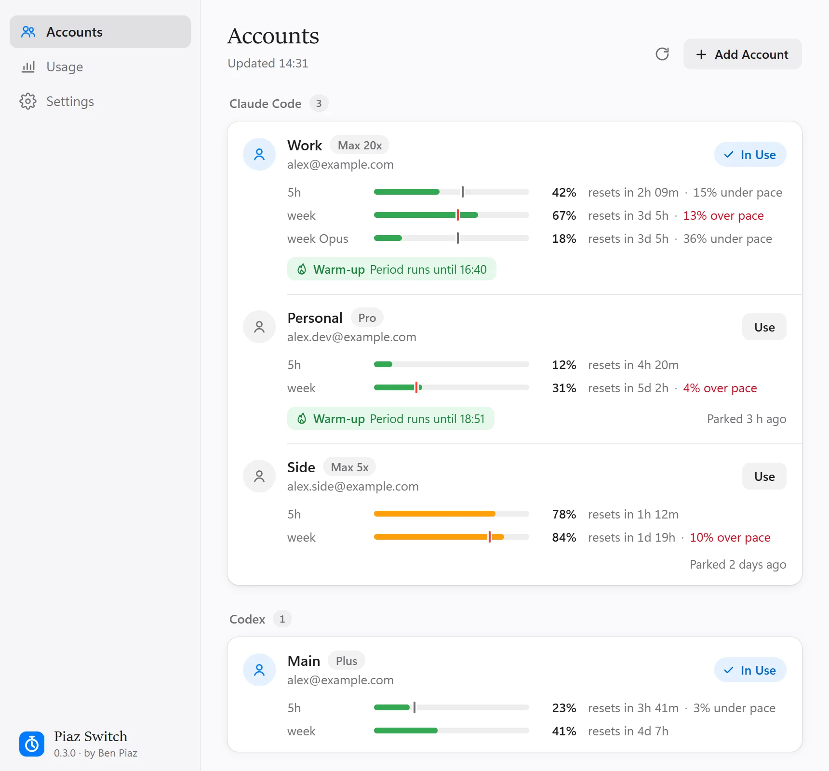Switch to the Side account with Use

(764, 476)
